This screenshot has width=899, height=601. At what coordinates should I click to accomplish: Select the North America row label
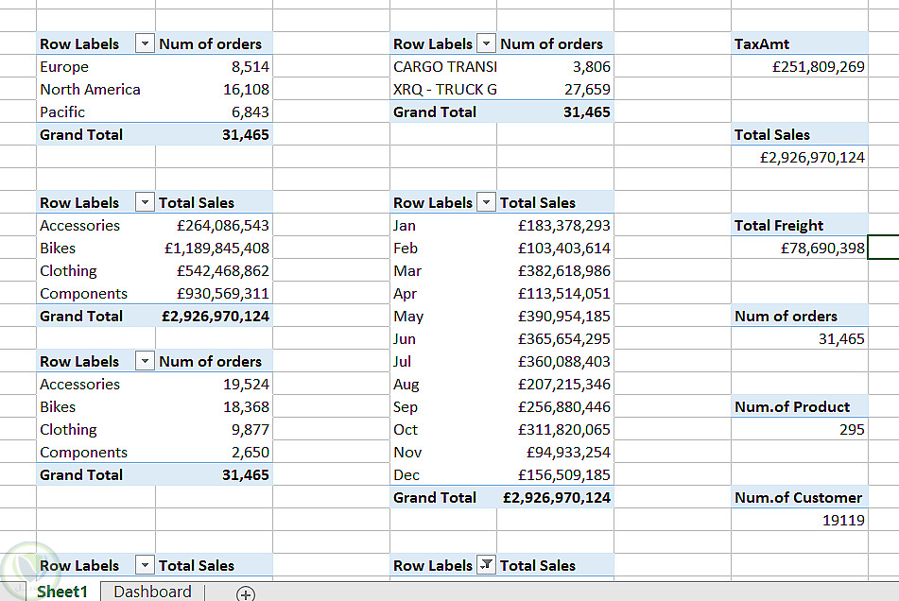pyautogui.click(x=90, y=89)
